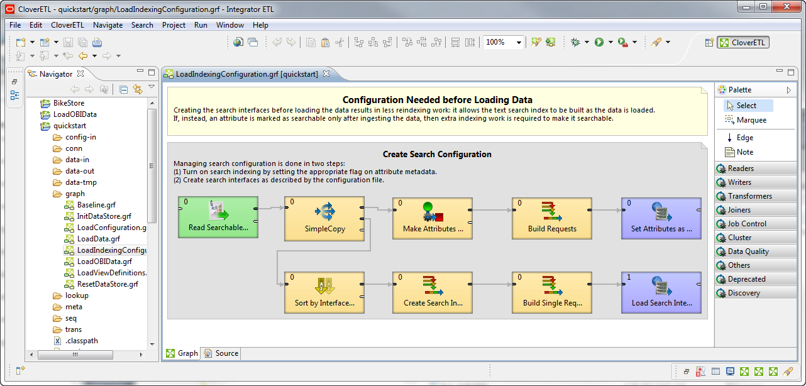Toggle Link with Editor in Navigator
This screenshot has height=386, width=806.
coord(137,89)
